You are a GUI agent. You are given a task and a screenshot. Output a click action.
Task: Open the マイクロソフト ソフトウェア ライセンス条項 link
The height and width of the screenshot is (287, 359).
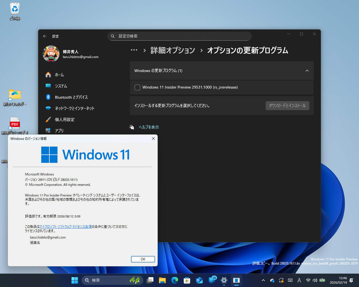coord(65,226)
